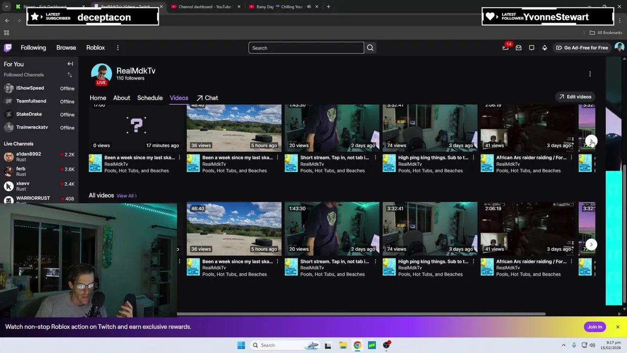Sort Followed Channels with the arrows icon
The width and height of the screenshot is (627, 353).
click(70, 75)
